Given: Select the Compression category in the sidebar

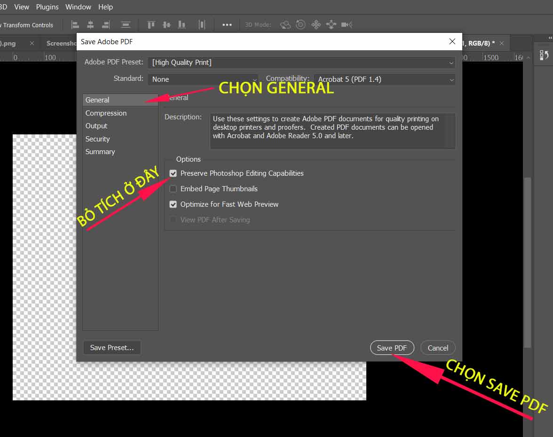Looking at the screenshot, I should (106, 113).
